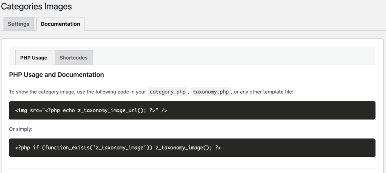Click the PHP Usage and Documentation heading
Viewport: 386px width, 173px height.
coord(56,75)
